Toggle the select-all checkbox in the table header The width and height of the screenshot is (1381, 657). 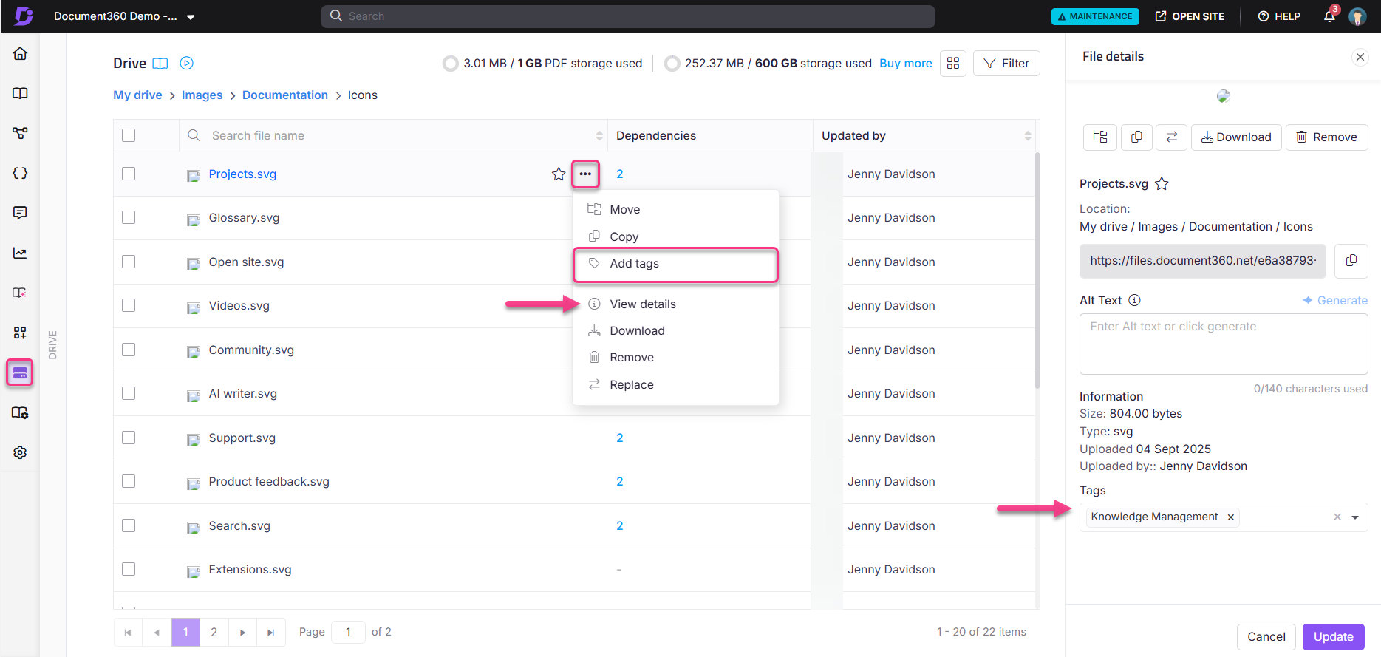click(129, 135)
